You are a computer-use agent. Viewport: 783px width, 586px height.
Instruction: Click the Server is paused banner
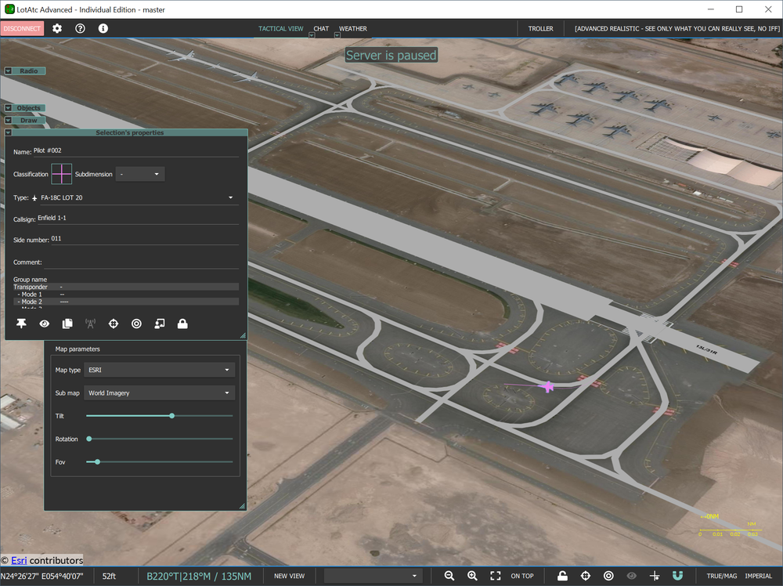coord(391,55)
